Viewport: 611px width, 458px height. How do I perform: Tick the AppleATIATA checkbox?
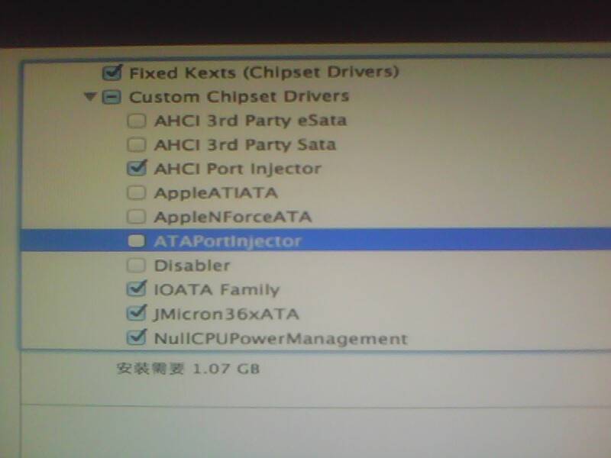(137, 193)
